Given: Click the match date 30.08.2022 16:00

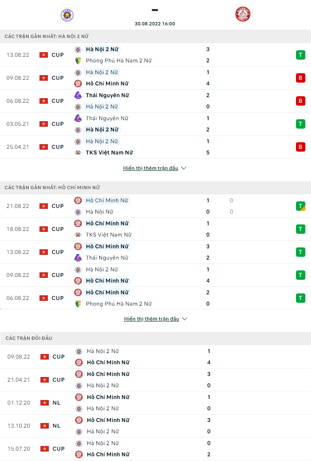Looking at the screenshot, I should [155, 23].
